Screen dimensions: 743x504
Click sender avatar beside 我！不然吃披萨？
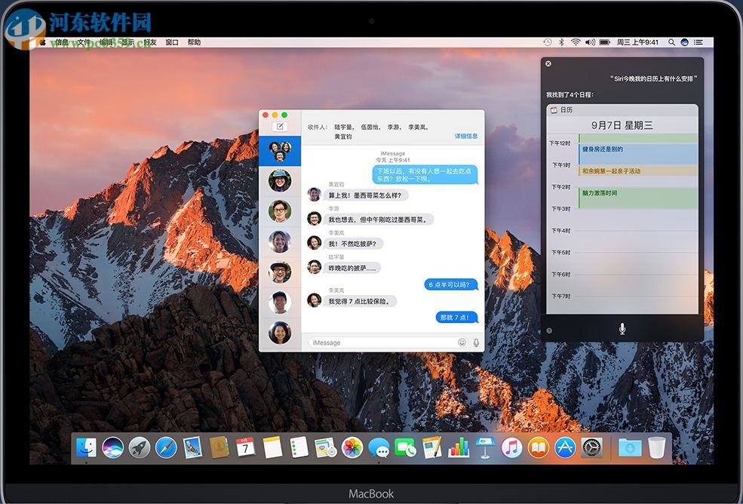[314, 243]
